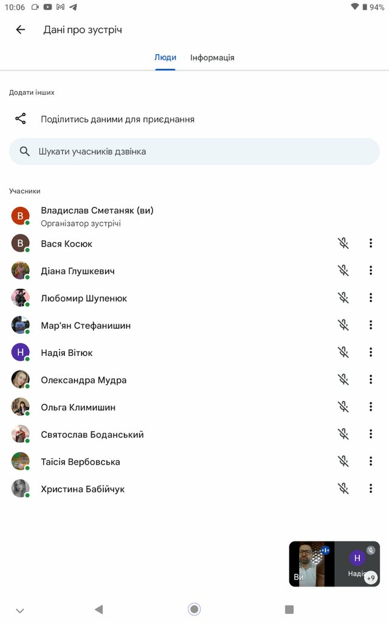
Task: Tap the recent apps square button
Action: coord(289,609)
